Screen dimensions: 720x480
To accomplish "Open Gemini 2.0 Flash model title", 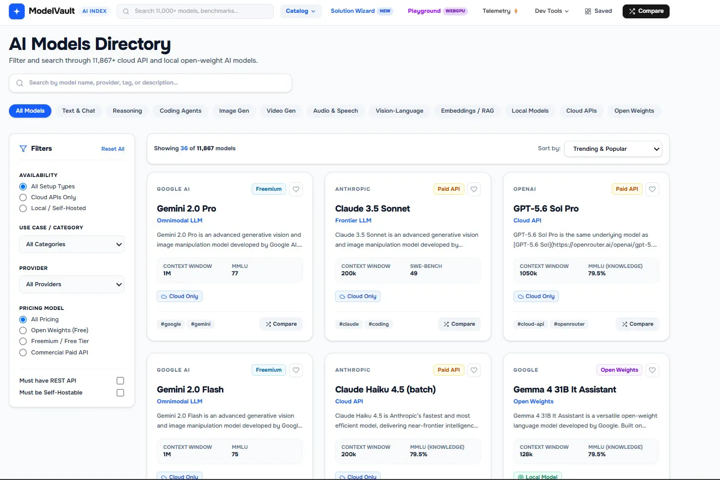I will (190, 390).
